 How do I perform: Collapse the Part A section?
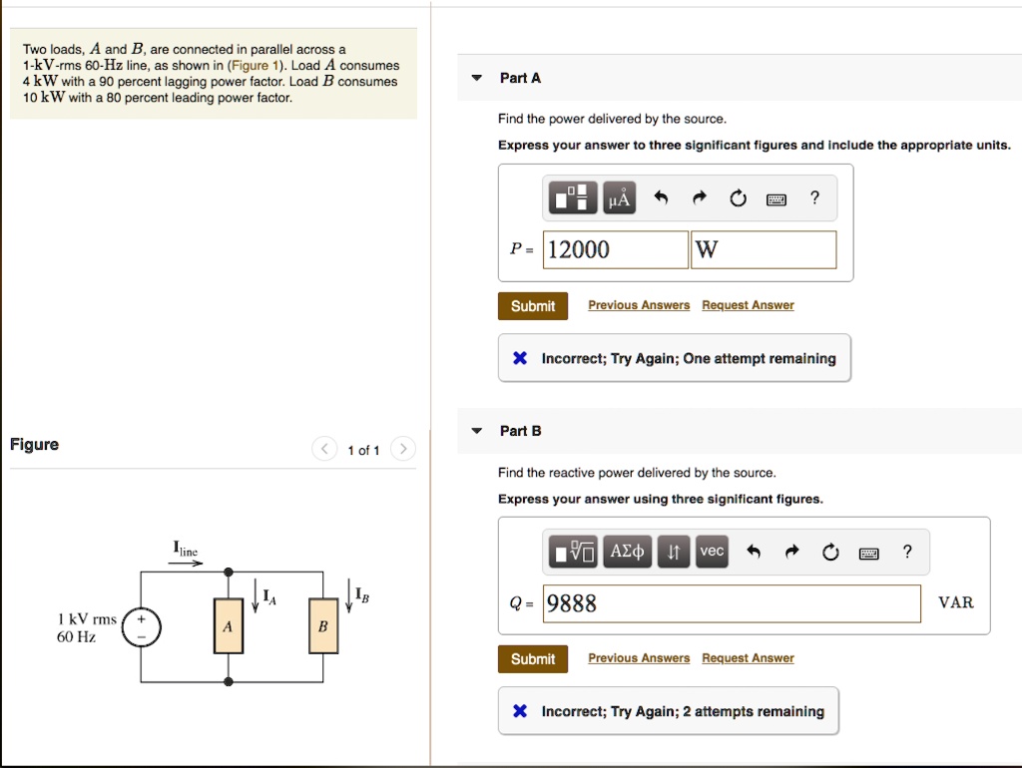pos(476,77)
